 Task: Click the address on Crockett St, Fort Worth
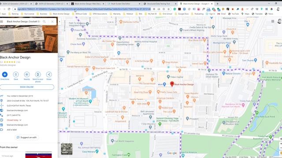(28, 101)
